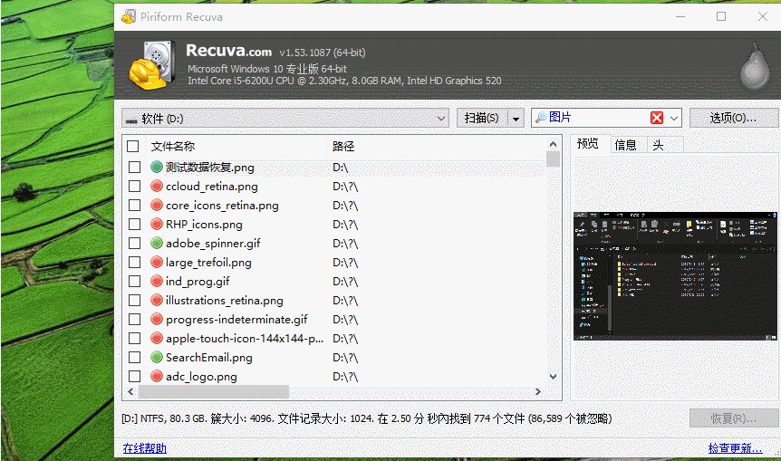This screenshot has height=461, width=781.
Task: Click the Piriform pear logo
Action: pos(756,68)
